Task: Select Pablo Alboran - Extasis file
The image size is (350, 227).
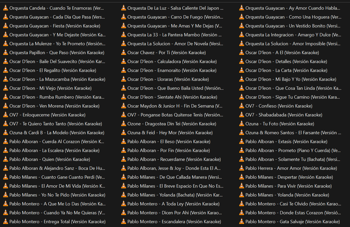Action: tap(286, 142)
